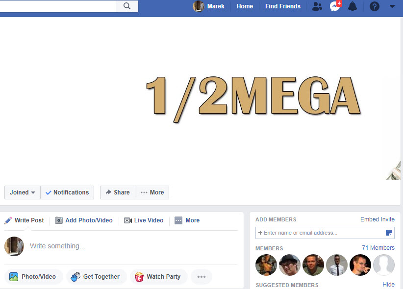
Task: Click the note icon in add members field
Action: (389, 233)
